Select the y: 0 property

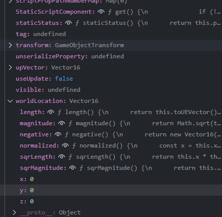(111, 190)
